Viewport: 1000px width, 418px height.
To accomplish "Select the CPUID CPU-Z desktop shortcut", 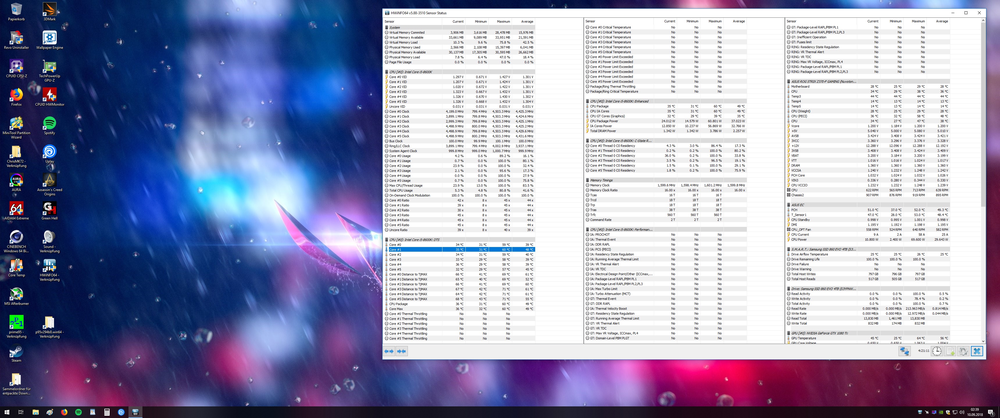I will click(16, 69).
